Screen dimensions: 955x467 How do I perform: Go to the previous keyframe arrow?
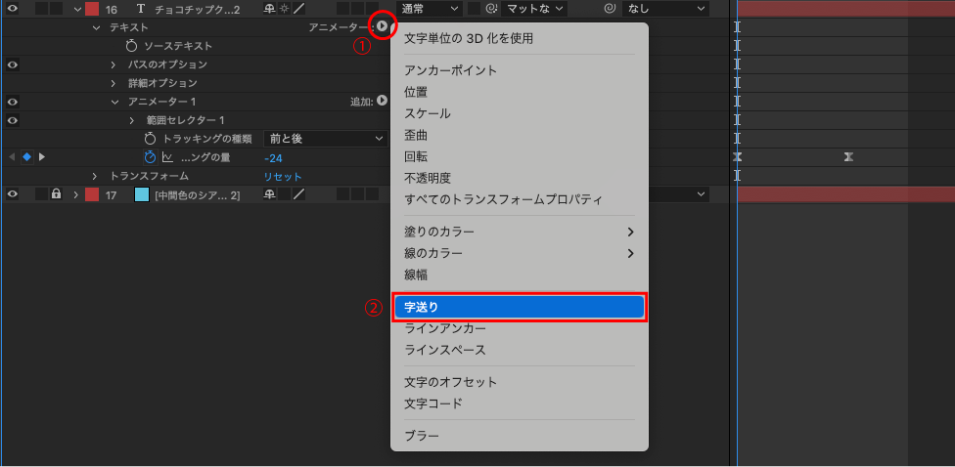click(12, 157)
